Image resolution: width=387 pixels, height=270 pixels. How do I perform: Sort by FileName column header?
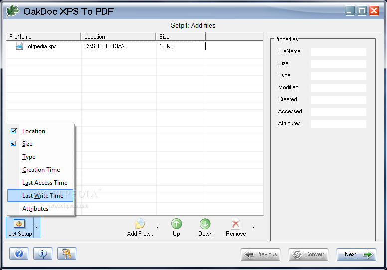44,36
